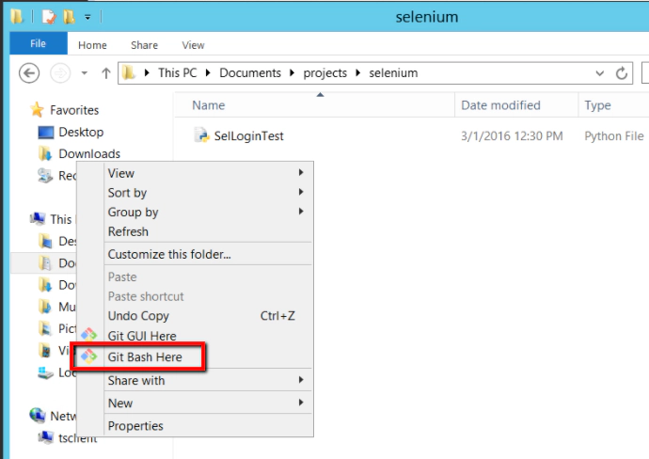Open Desktop under Favorites
Viewport: 649px width, 459px height.
pos(81,132)
